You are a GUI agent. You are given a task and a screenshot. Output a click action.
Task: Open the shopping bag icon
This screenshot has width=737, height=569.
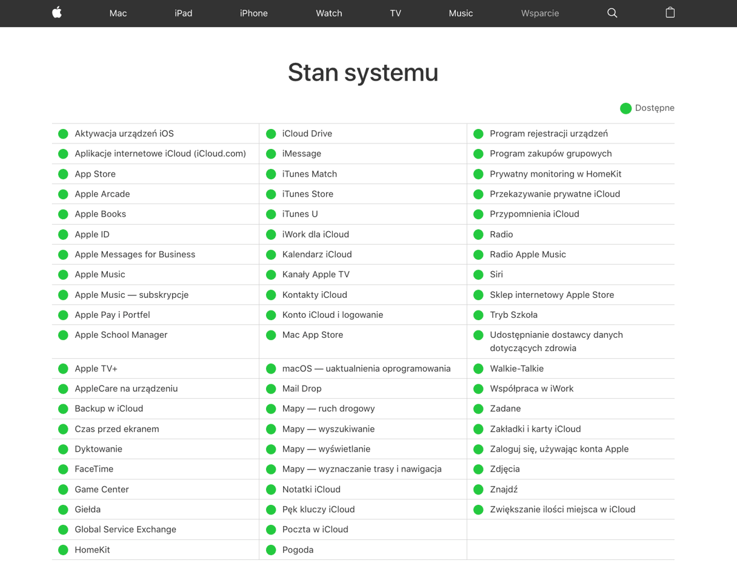[670, 13]
